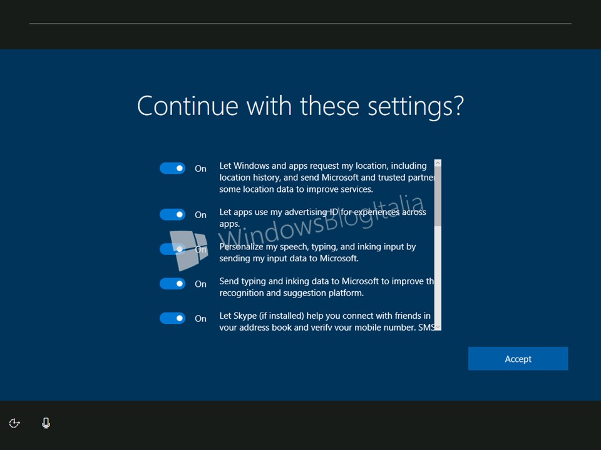Click the settings list scroll down arrow
This screenshot has width=601, height=450.
pos(438,327)
